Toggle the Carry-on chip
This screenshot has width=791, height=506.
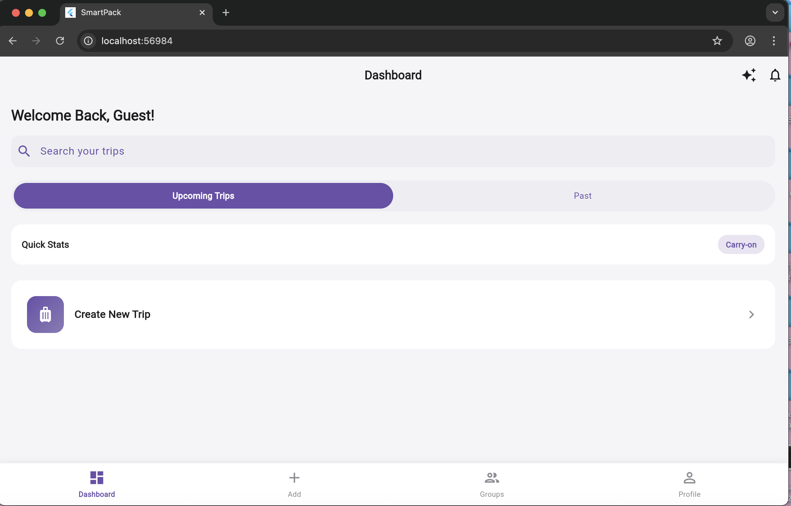click(741, 244)
